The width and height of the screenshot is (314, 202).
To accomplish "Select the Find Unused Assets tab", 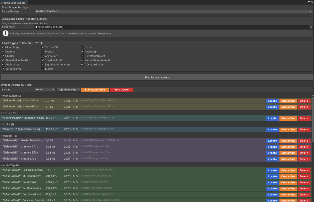I will 13,3.
